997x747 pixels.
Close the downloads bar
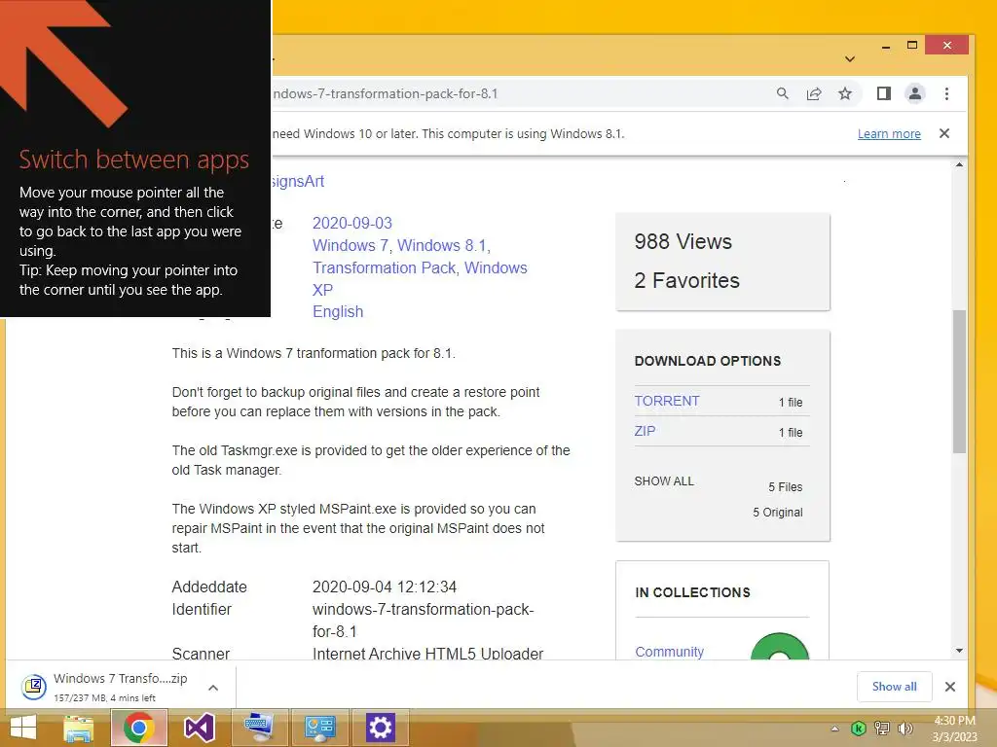tap(950, 687)
